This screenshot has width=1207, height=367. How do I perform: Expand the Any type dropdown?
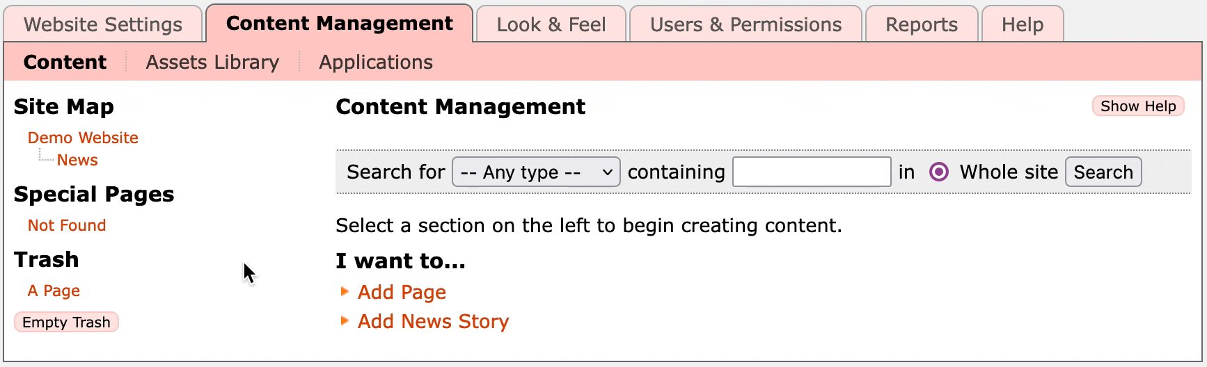pos(536,172)
